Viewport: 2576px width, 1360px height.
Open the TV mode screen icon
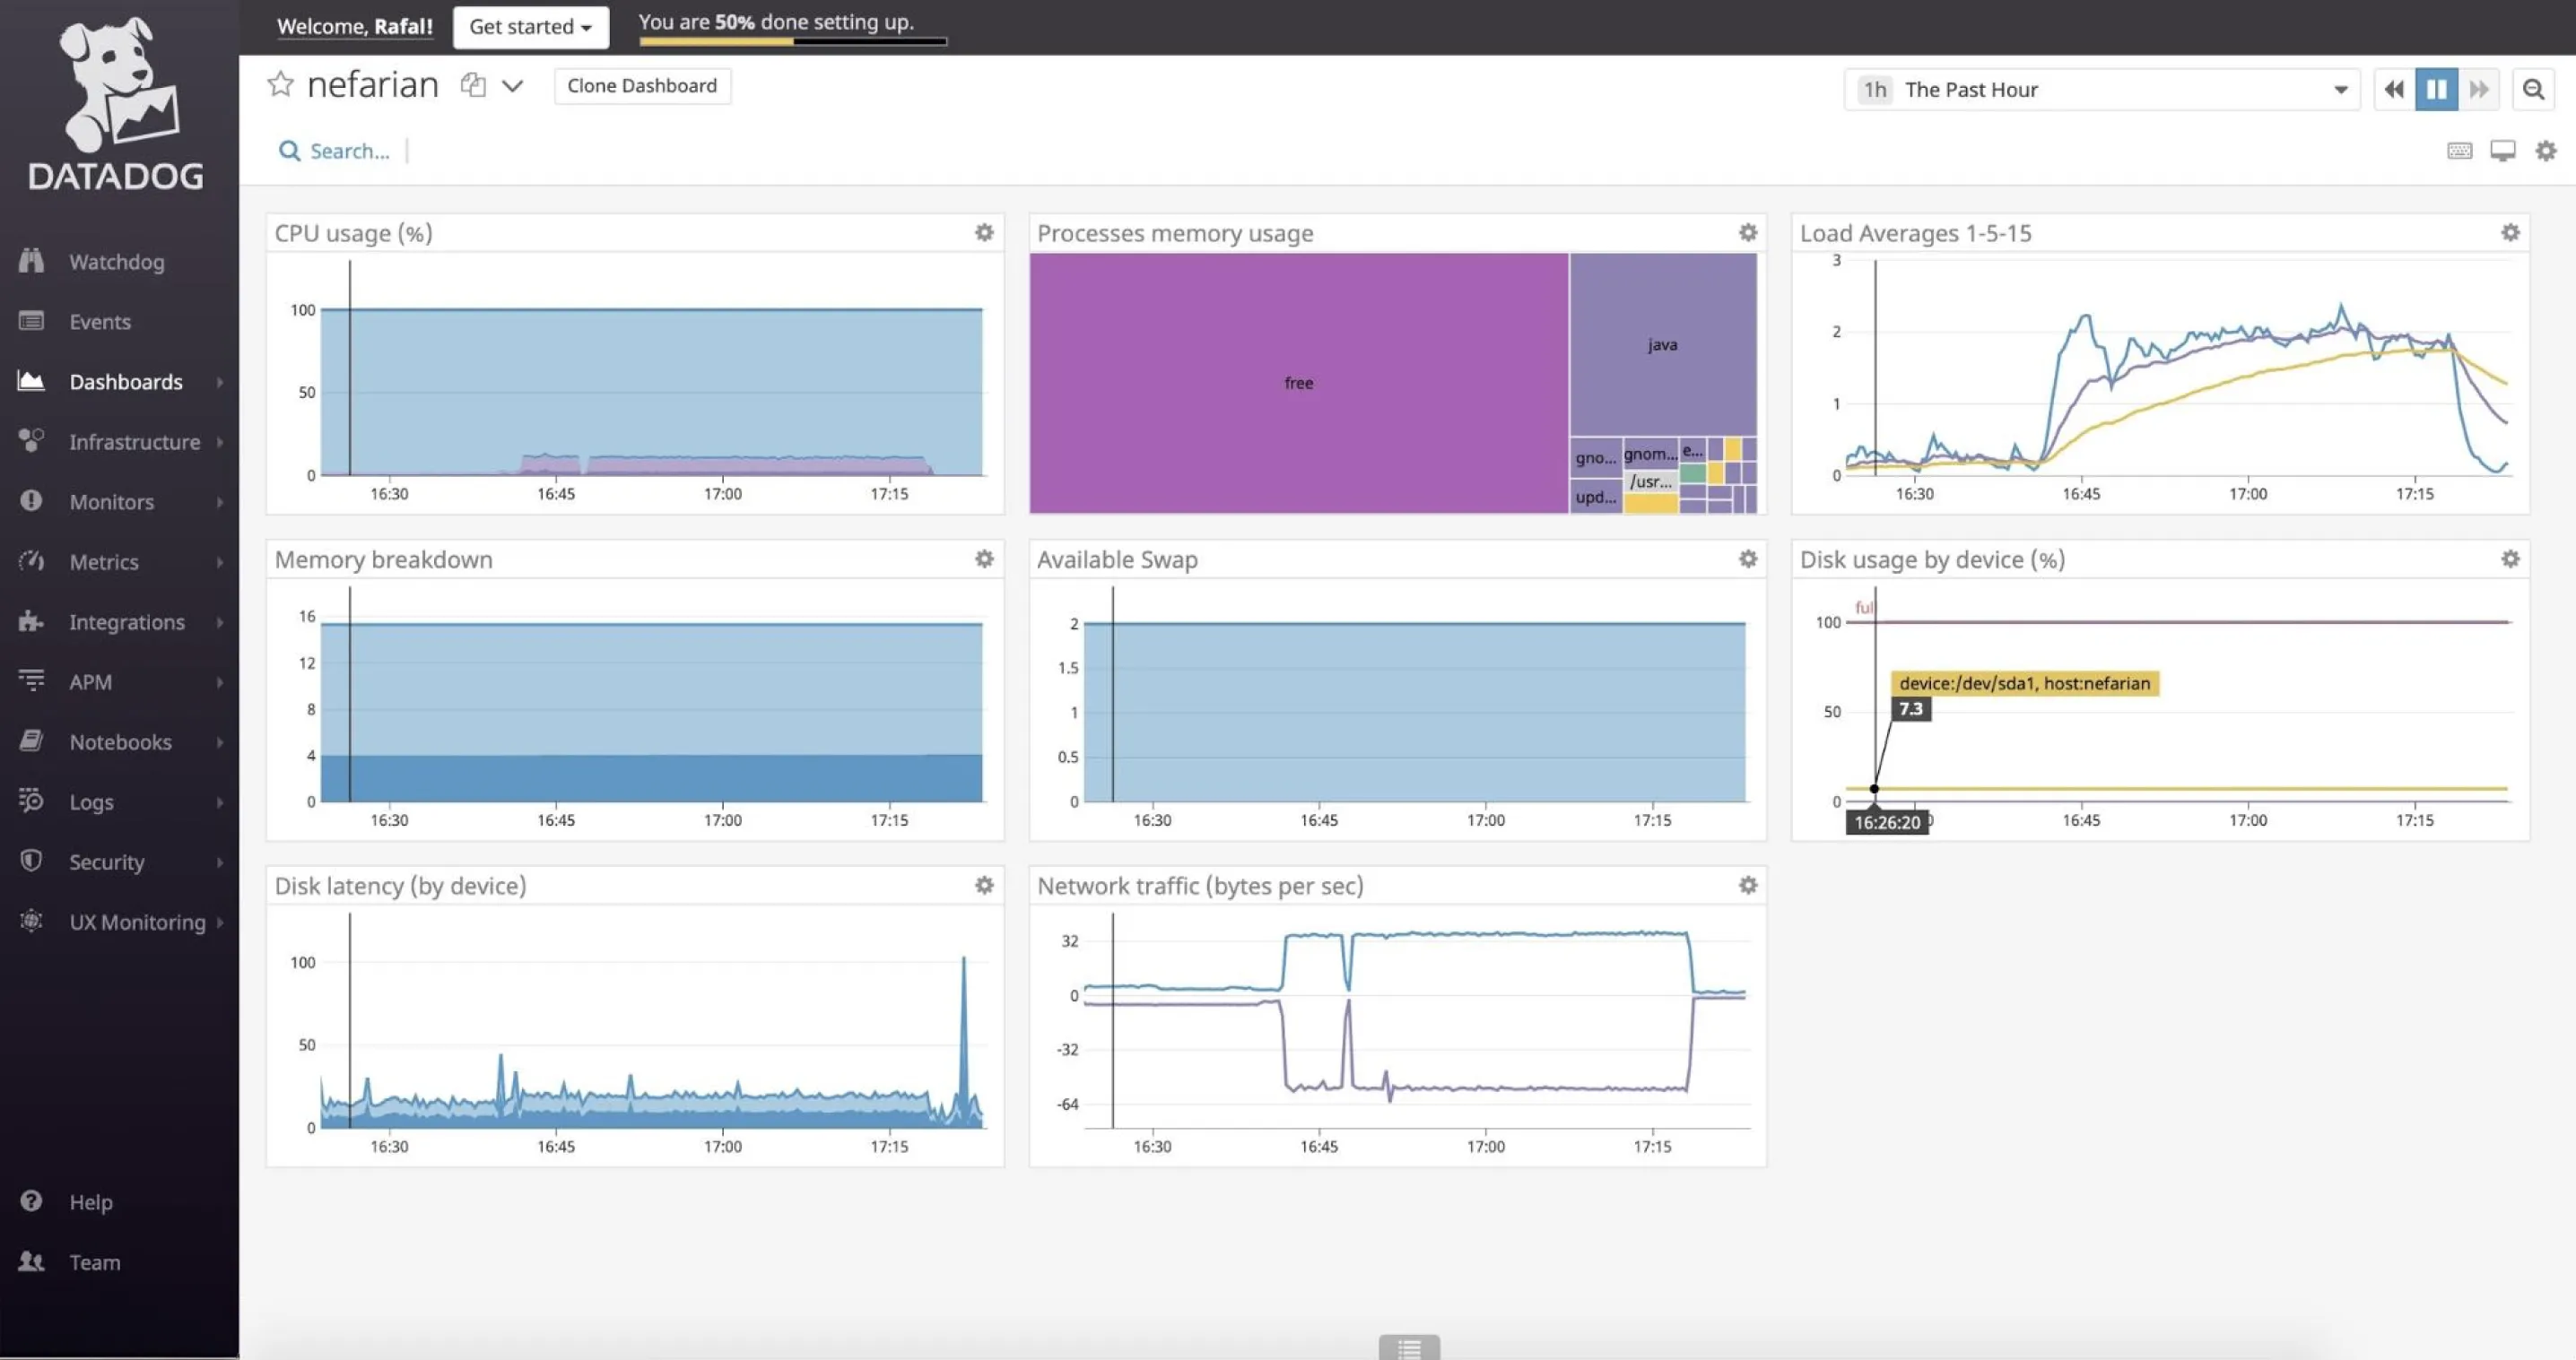click(x=2503, y=150)
